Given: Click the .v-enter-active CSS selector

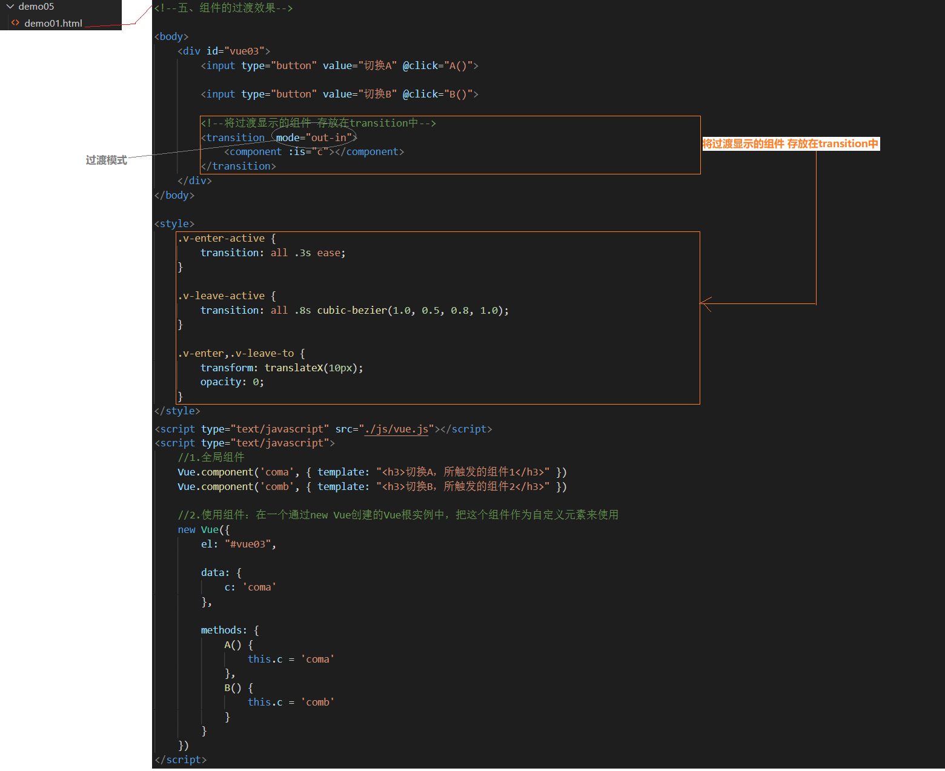Looking at the screenshot, I should point(221,239).
